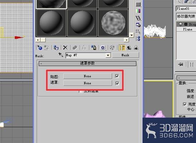Click the Go to Parent icon
Image resolution: width=196 pixels, height=143 pixels.
(129, 48)
